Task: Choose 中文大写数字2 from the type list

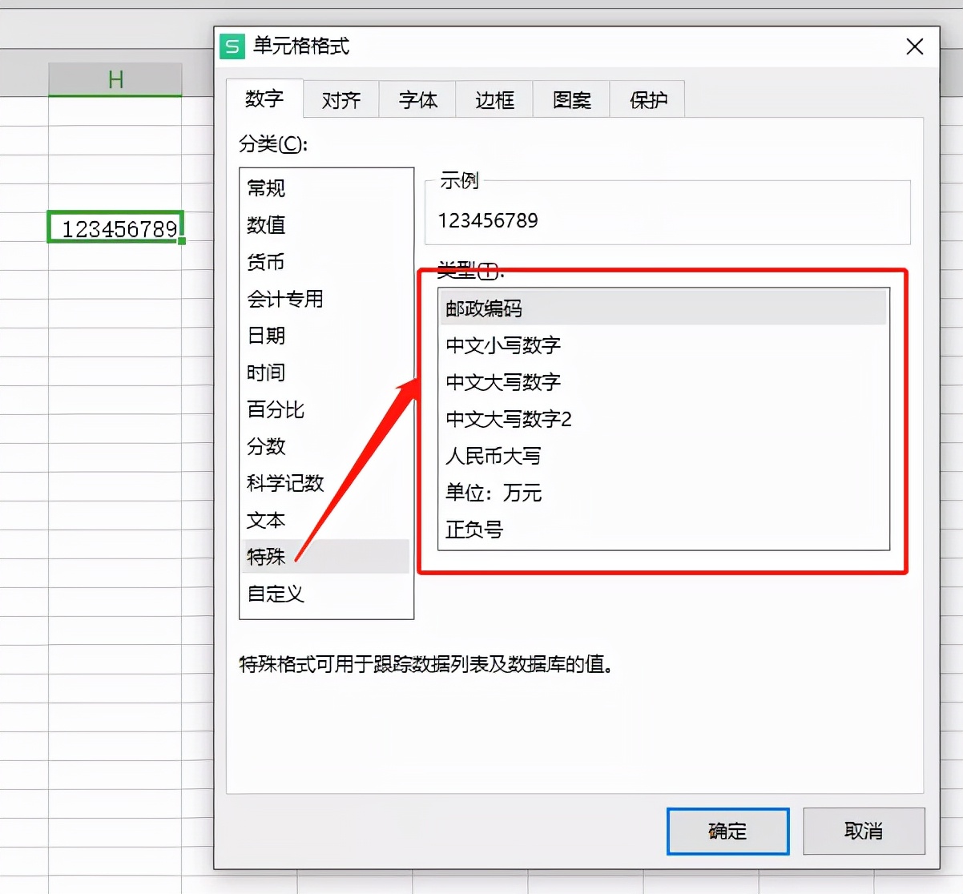Action: 508,419
